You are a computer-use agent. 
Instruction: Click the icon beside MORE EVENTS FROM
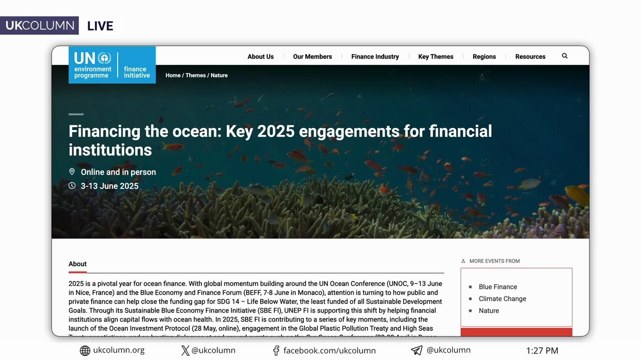[x=463, y=261]
